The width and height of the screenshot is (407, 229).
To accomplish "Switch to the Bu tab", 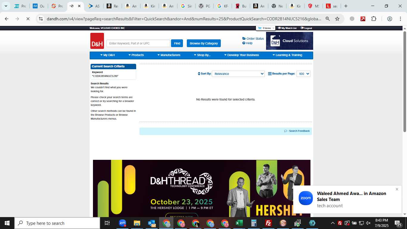I will pos(241,6).
